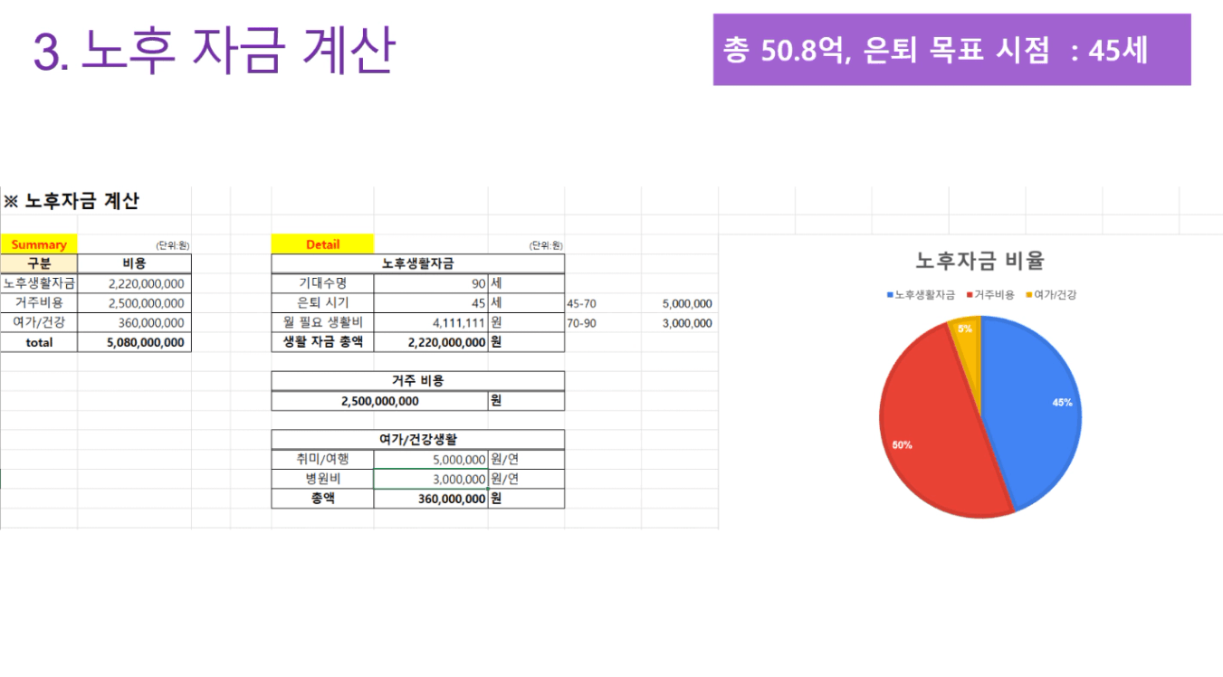
Task: Click the 은퇴 시기 value '45'
Action: pyautogui.click(x=431, y=303)
